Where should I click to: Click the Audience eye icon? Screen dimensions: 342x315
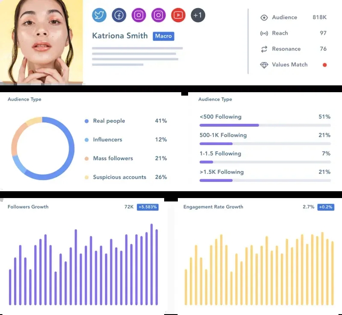[x=264, y=17]
